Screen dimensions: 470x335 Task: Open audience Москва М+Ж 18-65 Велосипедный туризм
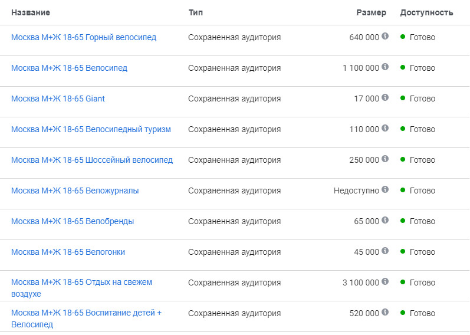point(91,129)
